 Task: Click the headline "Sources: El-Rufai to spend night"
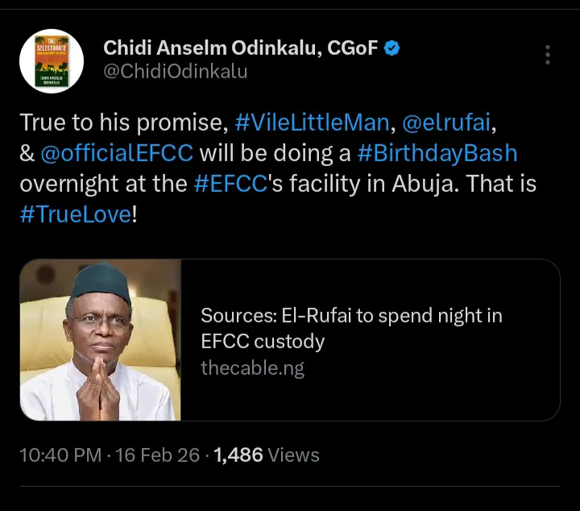point(351,315)
